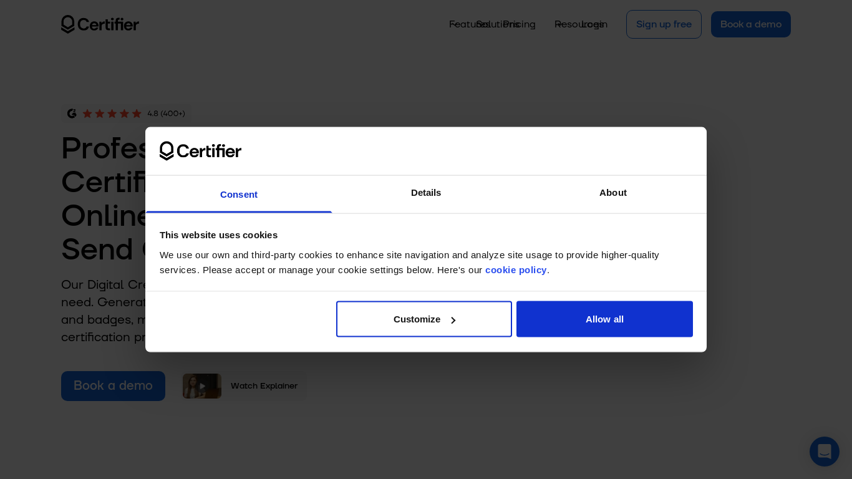
Task: Click the Watch Explainer text
Action: click(x=264, y=386)
